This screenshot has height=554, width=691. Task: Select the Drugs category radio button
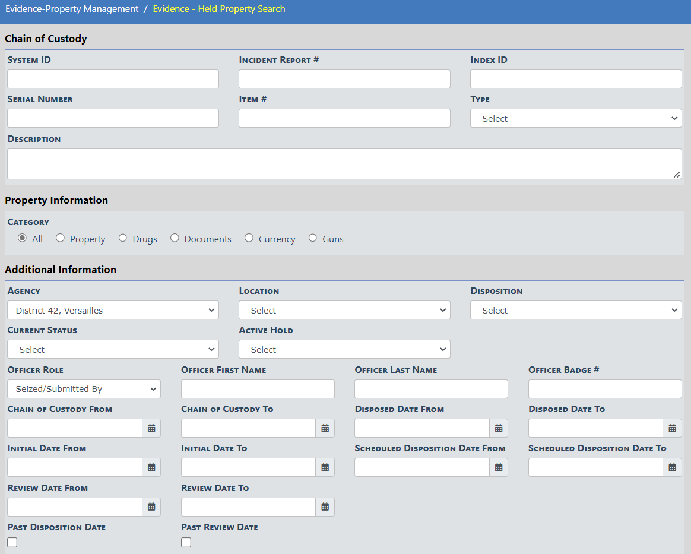(x=123, y=238)
